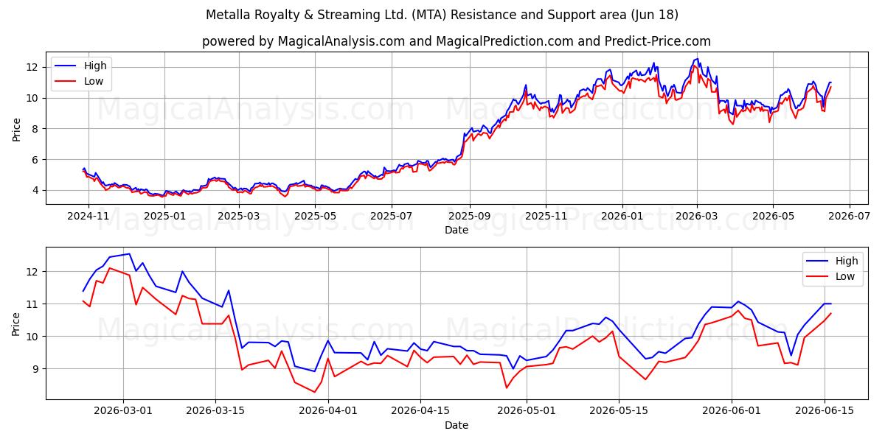Click the 'powered by MagicalAnalysis.com' subtitle
The width and height of the screenshot is (885, 442).
coord(457,41)
